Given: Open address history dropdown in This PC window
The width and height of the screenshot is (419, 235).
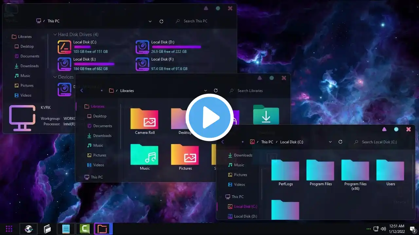Looking at the screenshot, I should pyautogui.click(x=150, y=21).
